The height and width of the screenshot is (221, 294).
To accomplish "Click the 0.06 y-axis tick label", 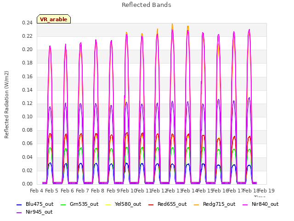I will coord(28,143).
